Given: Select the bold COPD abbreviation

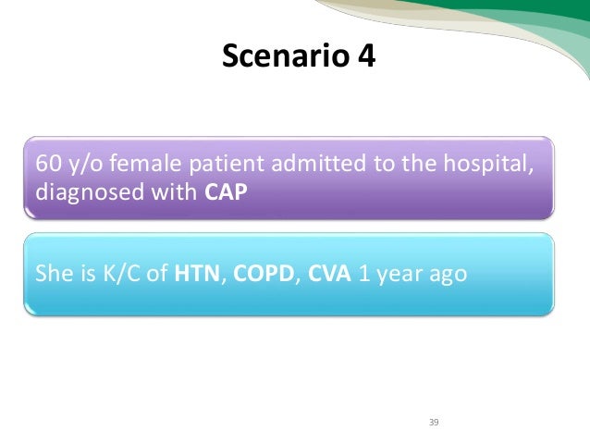Looking at the screenshot, I should (x=264, y=273).
